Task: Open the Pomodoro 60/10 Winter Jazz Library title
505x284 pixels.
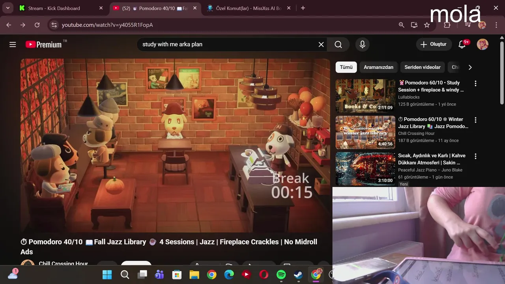Action: [433, 123]
